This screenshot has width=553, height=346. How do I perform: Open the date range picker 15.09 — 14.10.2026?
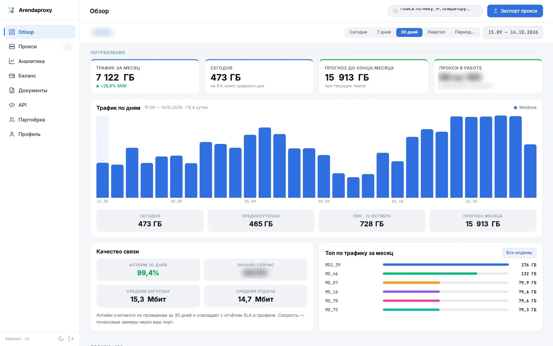tap(513, 32)
